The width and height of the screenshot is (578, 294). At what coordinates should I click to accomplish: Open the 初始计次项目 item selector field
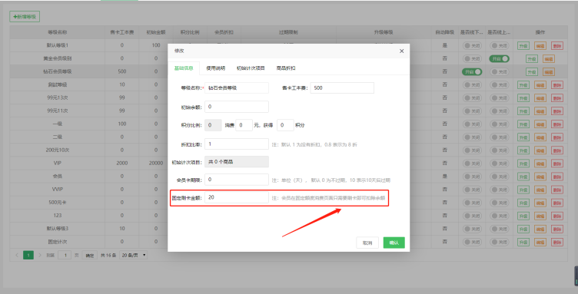point(237,161)
